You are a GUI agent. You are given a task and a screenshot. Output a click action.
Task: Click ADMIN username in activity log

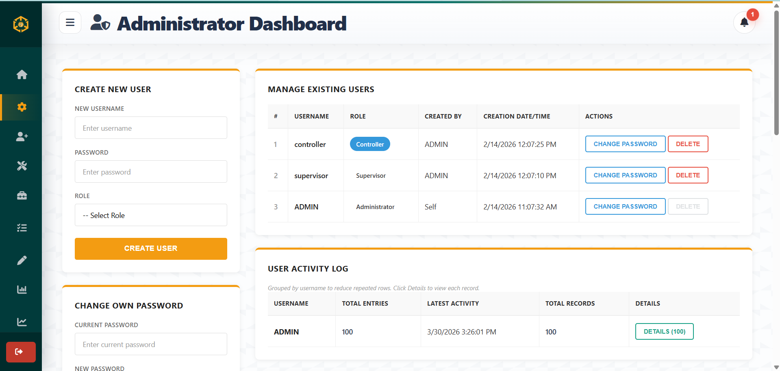[286, 332]
